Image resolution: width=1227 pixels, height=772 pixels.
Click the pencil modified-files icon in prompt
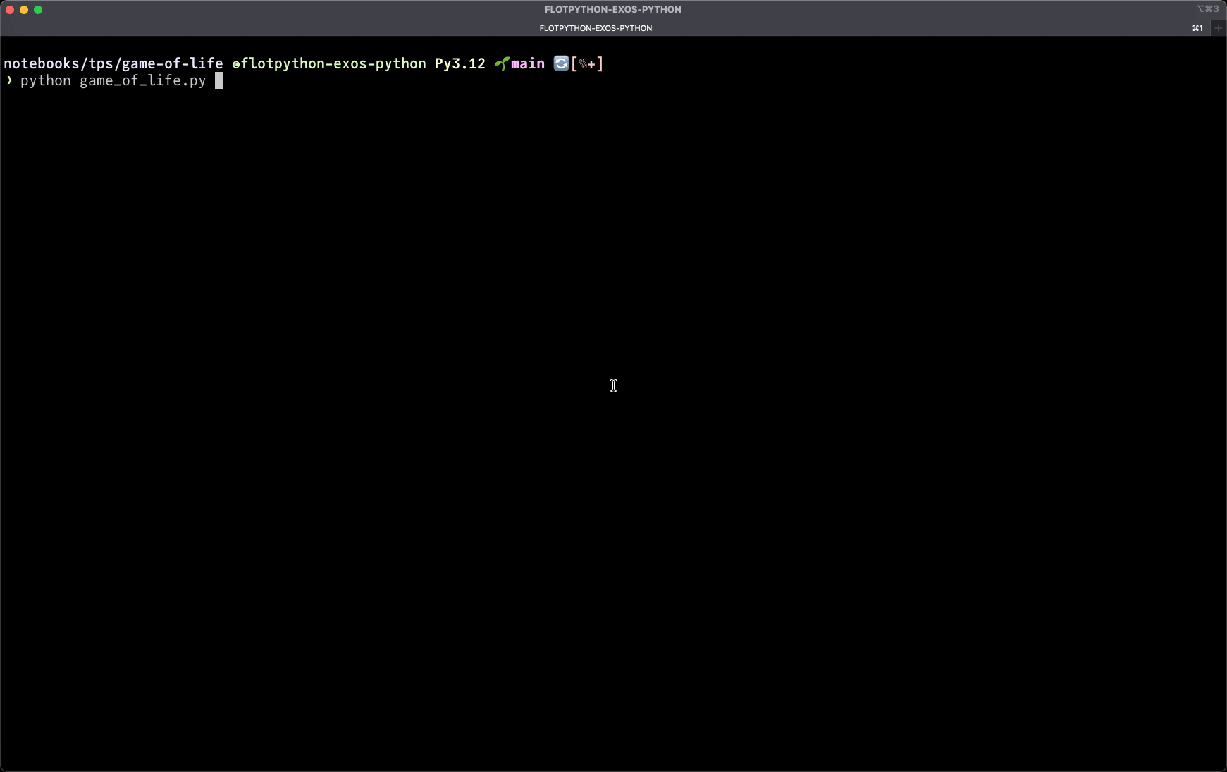583,64
